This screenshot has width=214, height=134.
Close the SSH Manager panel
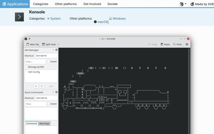pyautogui.click(x=57, y=50)
